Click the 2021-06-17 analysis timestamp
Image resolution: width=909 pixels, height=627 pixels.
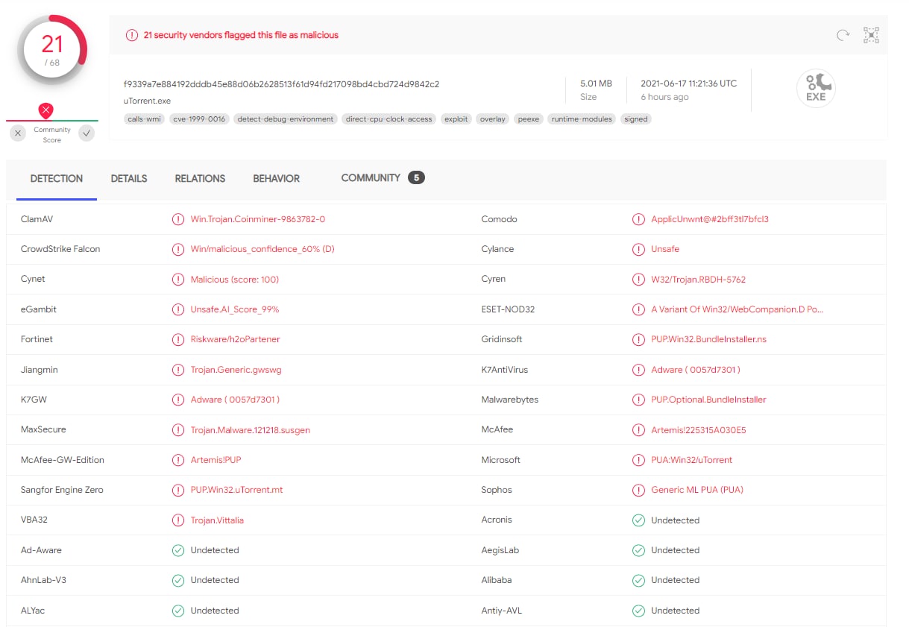[688, 84]
